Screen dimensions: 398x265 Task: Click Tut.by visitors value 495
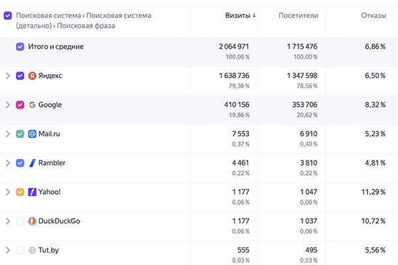311,250
